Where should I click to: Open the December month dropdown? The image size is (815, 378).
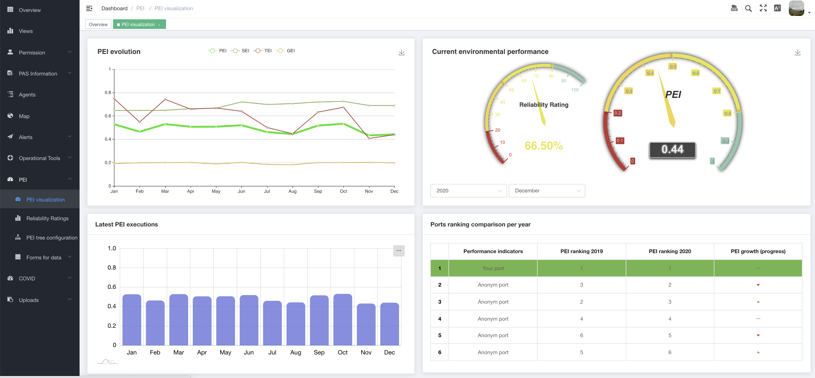click(547, 191)
